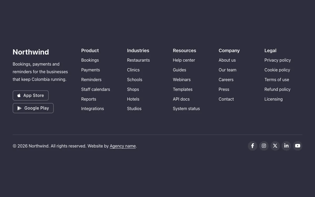315x197 pixels.
Task: Visit the Help center
Action: [184, 60]
